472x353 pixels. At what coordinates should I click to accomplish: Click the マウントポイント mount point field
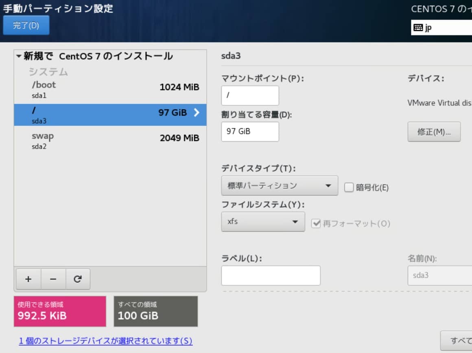coord(249,96)
